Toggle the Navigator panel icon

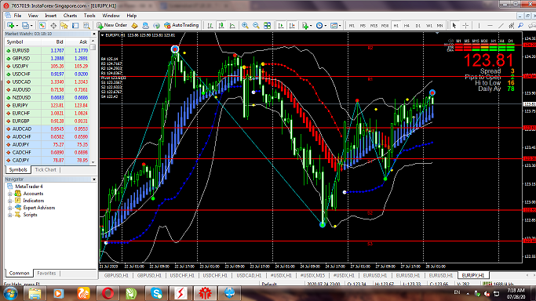[x=64, y=26]
